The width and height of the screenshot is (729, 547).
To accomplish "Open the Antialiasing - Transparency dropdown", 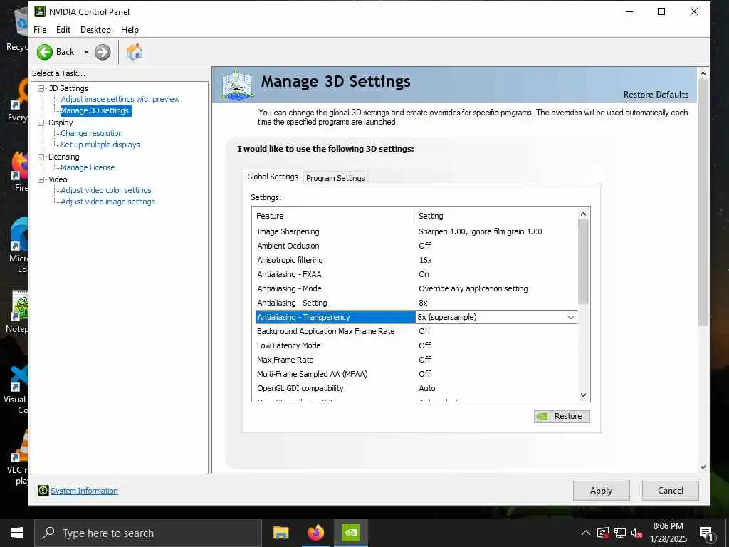I will [x=570, y=317].
